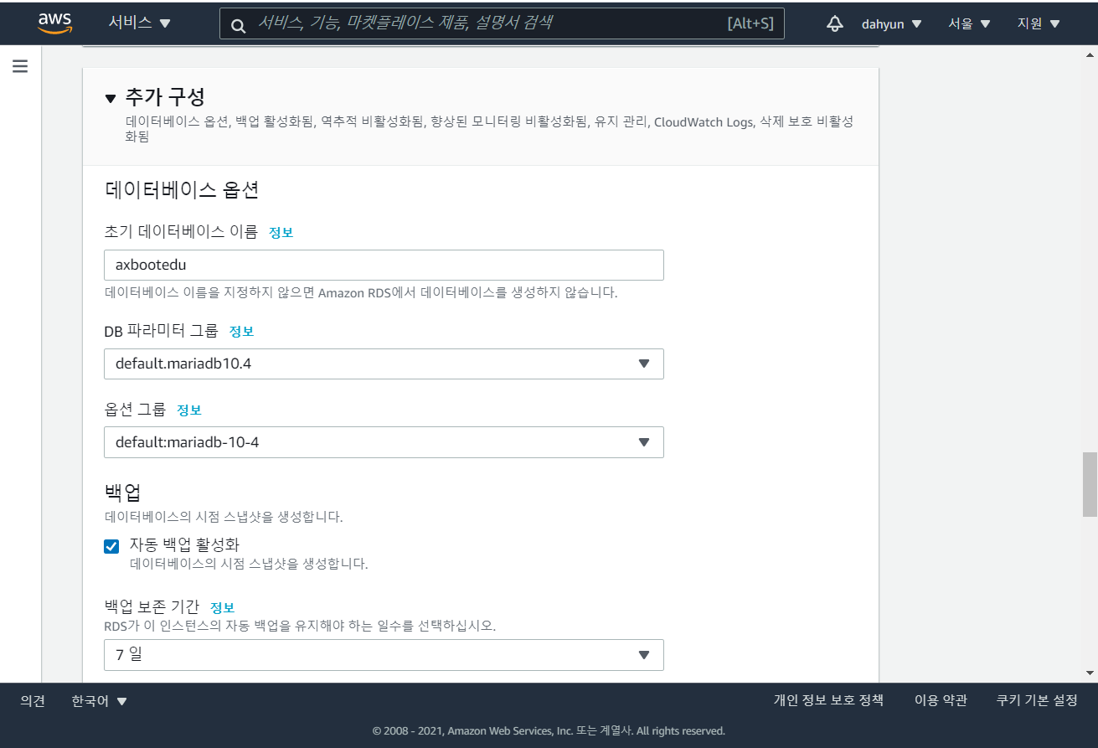This screenshot has width=1098, height=748.
Task: Click the scrollbar down arrow
Action: click(1089, 673)
